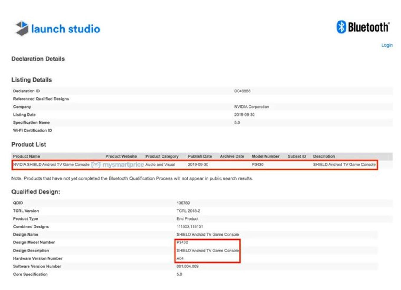Image resolution: width=401 pixels, height=290 pixels.
Task: Select product name NVIDIA SHIELD Android TV Game Console
Action: click(x=51, y=165)
